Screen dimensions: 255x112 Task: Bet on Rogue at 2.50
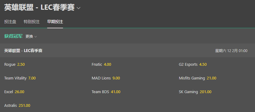15,65
